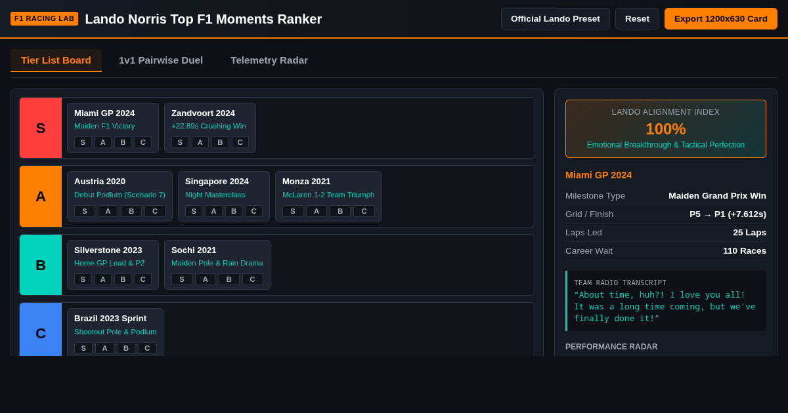Apply the Official Lando Preset
788x413 pixels.
556,18
